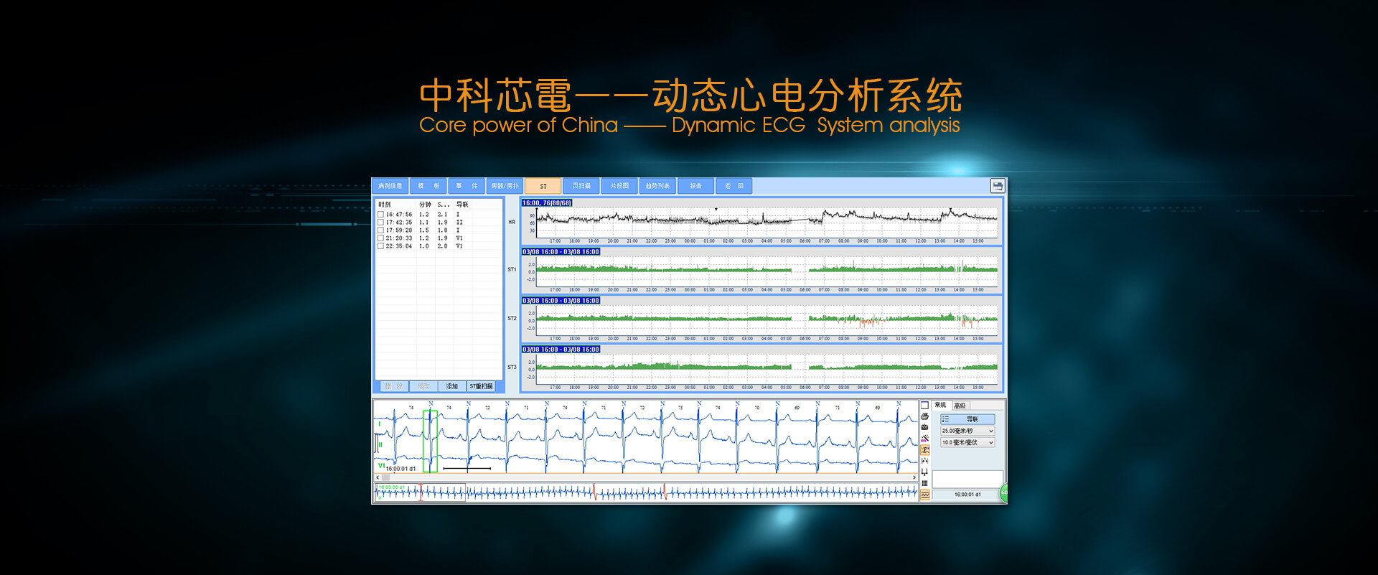Click the ECG strip horizontal scrollbar thumb

click(x=385, y=477)
